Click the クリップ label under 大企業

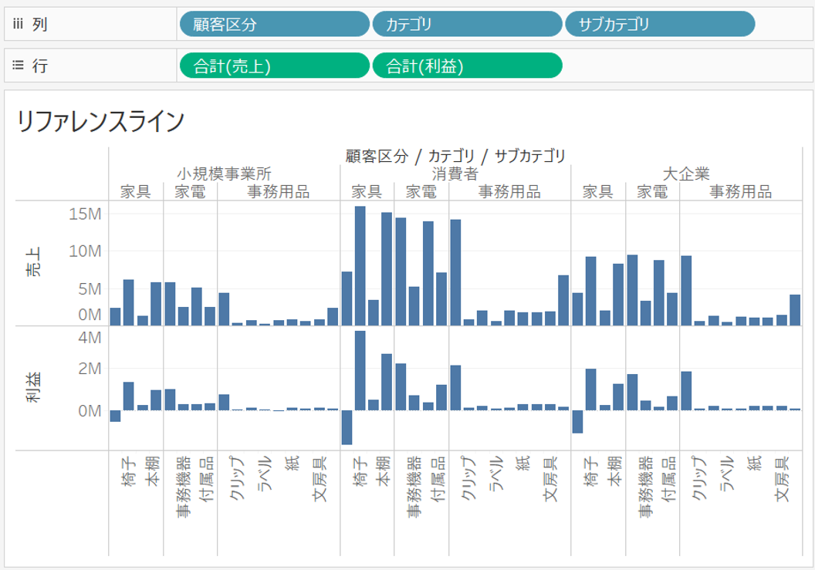[699, 478]
